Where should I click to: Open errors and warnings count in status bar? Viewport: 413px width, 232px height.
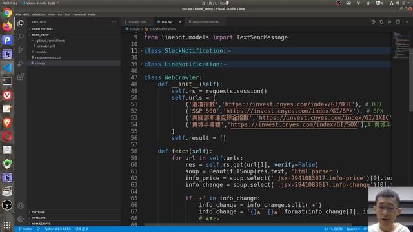click(81, 229)
